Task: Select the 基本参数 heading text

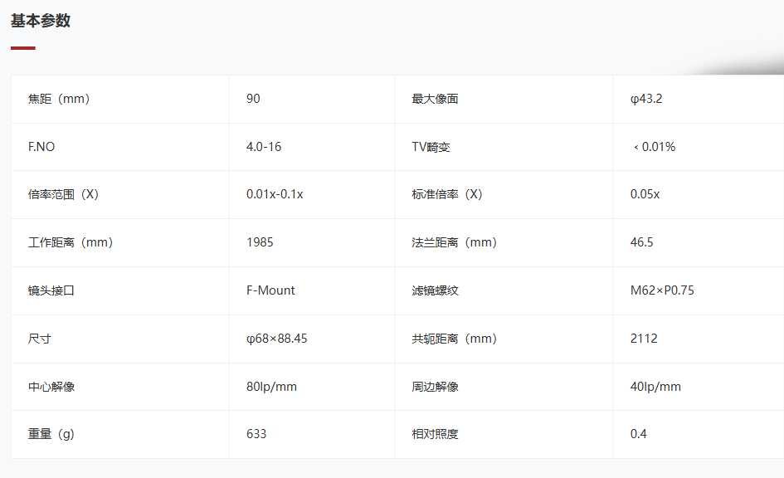Action: (x=41, y=21)
